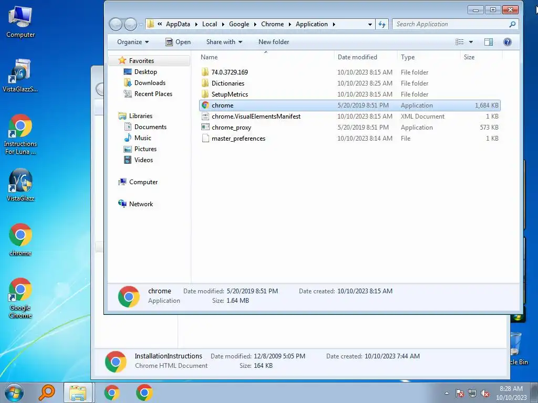Select the SetupMetrics folder
Screen dimensions: 538x403
point(349,94)
